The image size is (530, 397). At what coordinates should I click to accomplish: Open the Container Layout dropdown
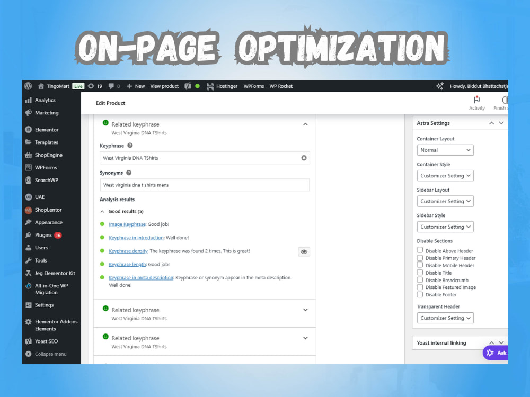[445, 150]
